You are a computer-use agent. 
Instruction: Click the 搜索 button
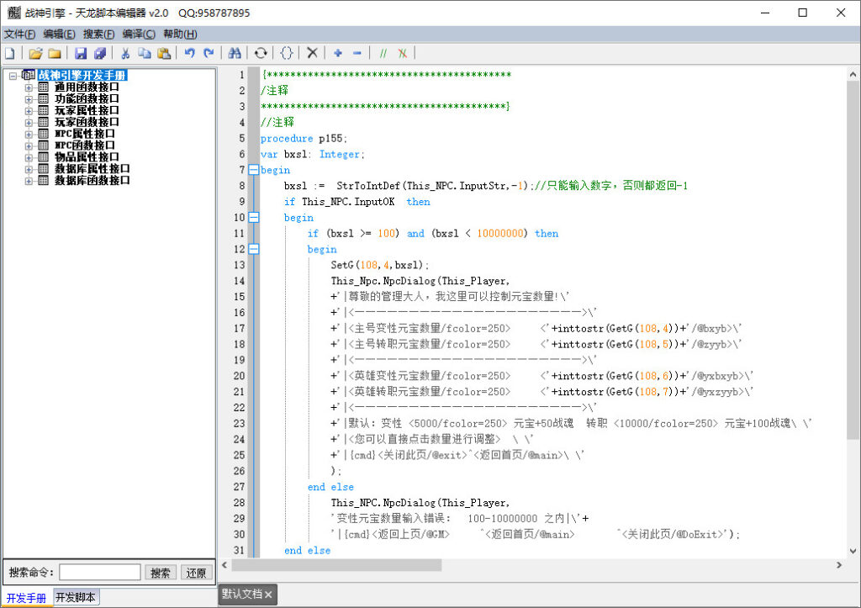pos(161,573)
